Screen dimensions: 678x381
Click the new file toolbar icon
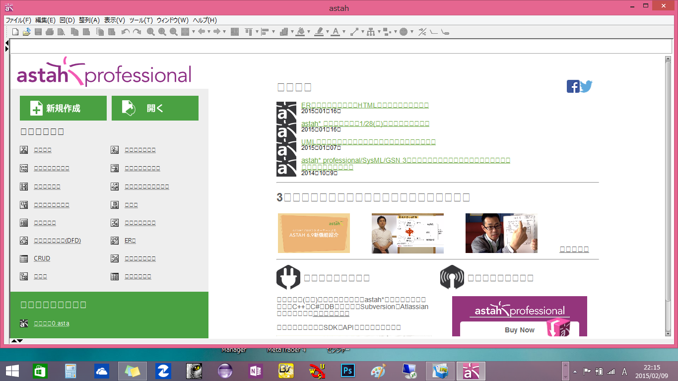coord(15,32)
